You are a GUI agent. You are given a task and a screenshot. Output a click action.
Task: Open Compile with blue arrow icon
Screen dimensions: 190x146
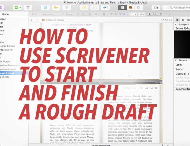tap(105, 8)
